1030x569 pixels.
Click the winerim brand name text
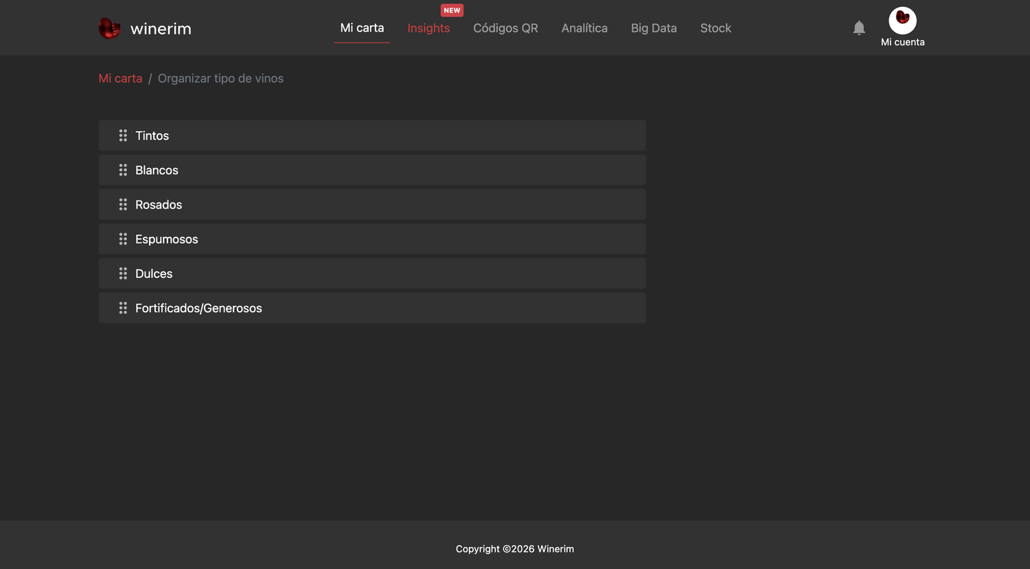161,29
